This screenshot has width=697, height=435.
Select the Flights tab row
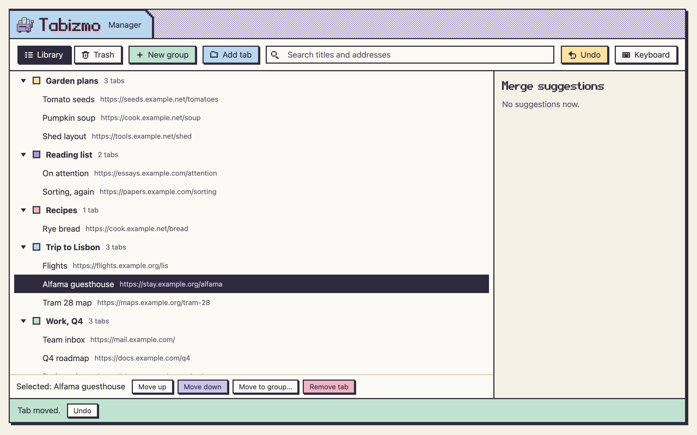tap(252, 266)
